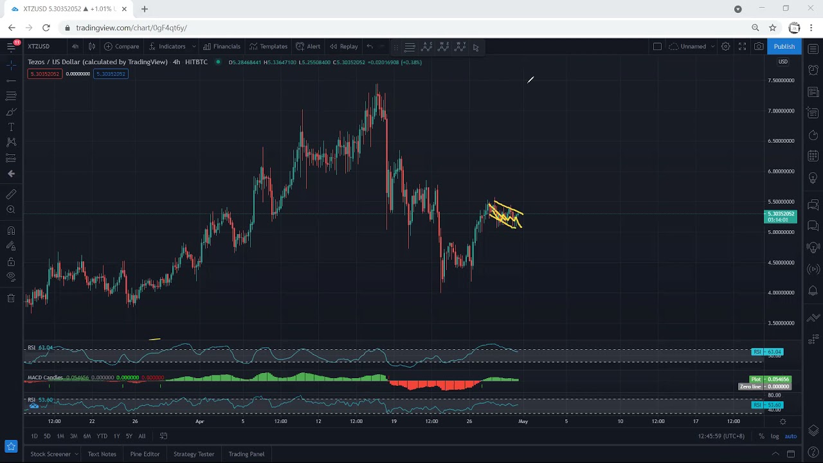
Task: Open the TradingView hamburger menu
Action: tap(11, 46)
